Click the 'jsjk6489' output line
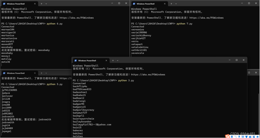Image resolution: width=260 pixels, height=138 pixels. point(7,128)
